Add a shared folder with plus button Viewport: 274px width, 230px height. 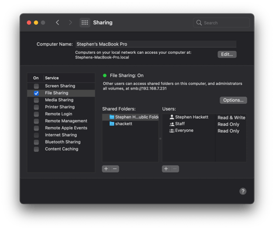(106, 169)
